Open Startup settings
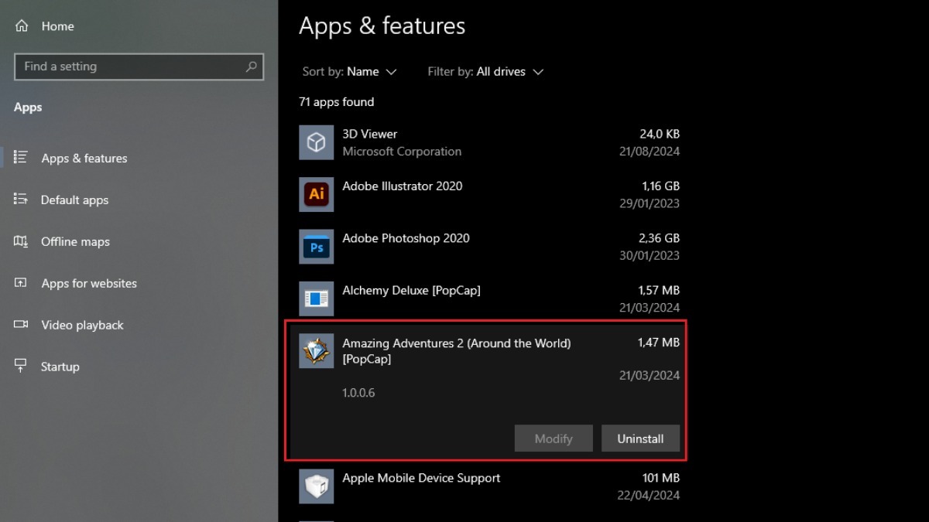 60,367
